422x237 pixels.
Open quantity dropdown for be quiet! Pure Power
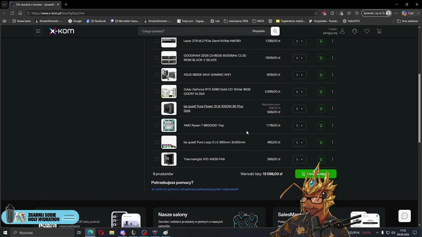coord(299,109)
